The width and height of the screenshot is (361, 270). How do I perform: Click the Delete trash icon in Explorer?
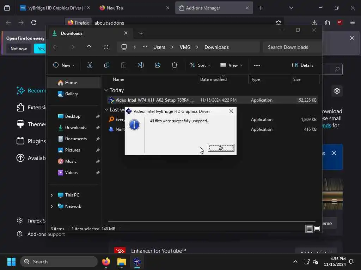(x=175, y=65)
